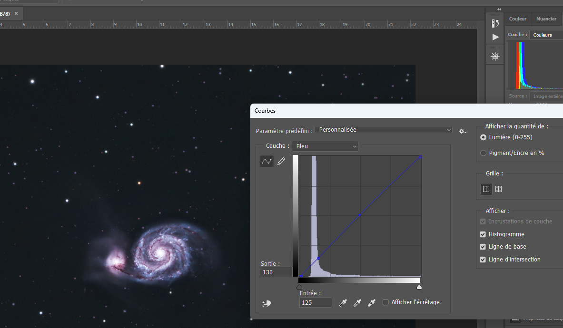Open the Actions panel play icon
Viewport: 563px width, 328px height.
(495, 37)
